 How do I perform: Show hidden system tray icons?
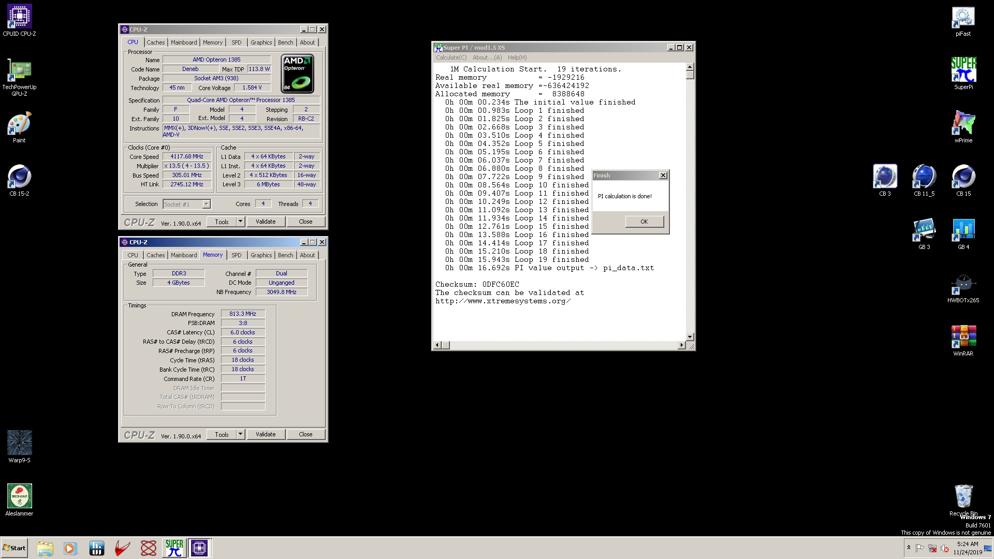[x=909, y=548]
